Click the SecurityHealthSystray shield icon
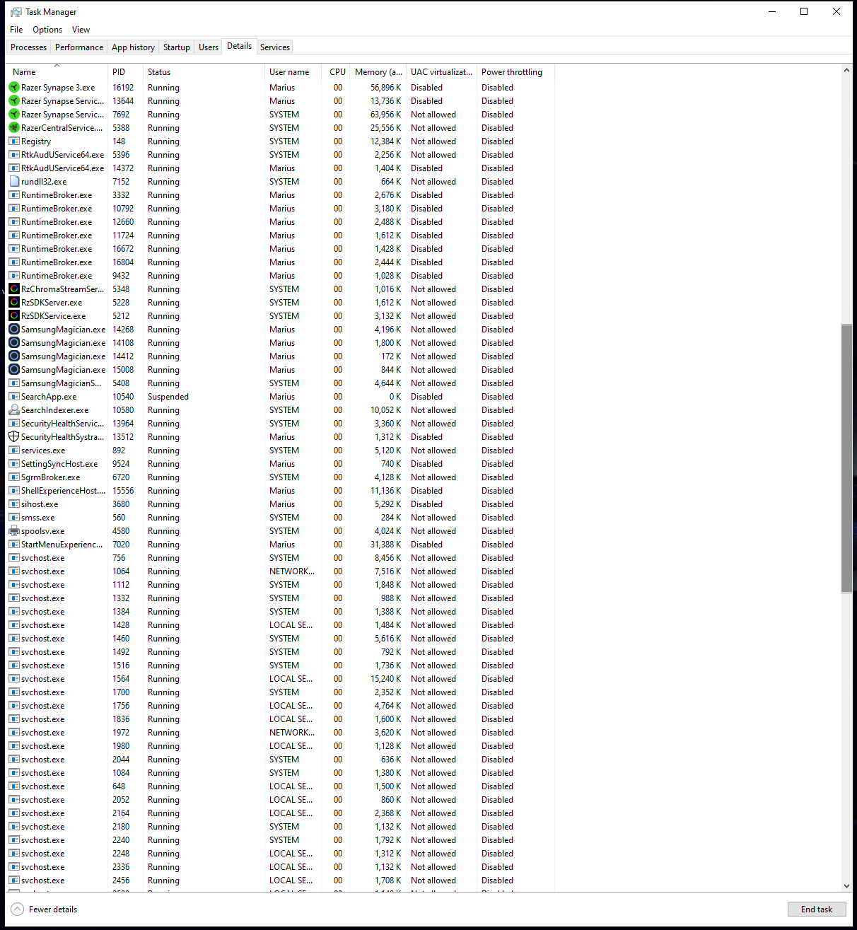This screenshot has height=930, width=857. pyautogui.click(x=14, y=437)
